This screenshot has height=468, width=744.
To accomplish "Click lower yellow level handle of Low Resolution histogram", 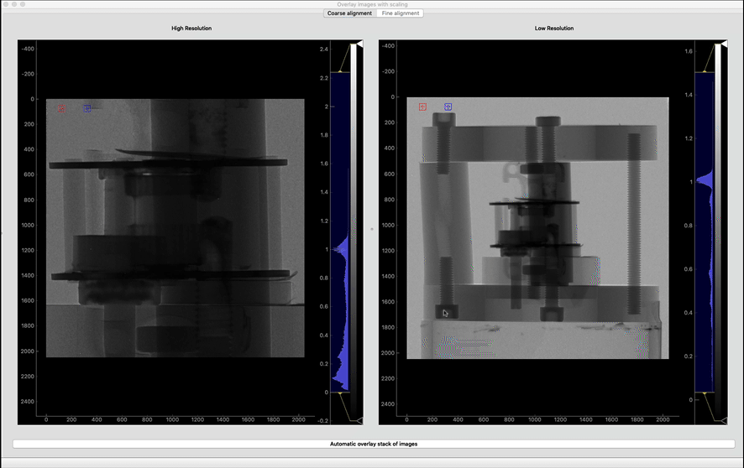I will coord(705,392).
